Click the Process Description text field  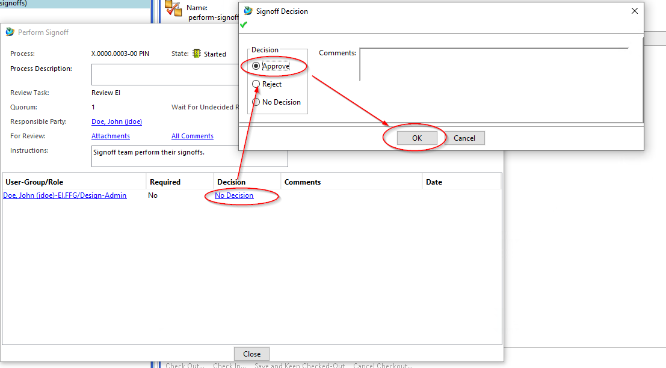click(162, 75)
